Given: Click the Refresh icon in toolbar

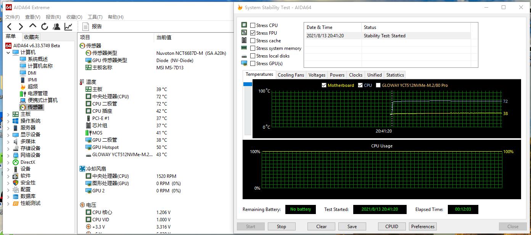Looking at the screenshot, I should [45, 26].
